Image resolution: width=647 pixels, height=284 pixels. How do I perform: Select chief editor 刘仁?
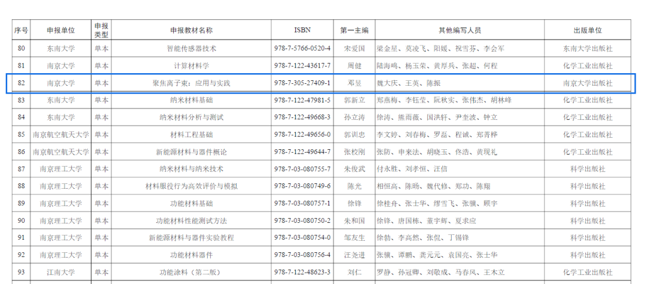355,273
